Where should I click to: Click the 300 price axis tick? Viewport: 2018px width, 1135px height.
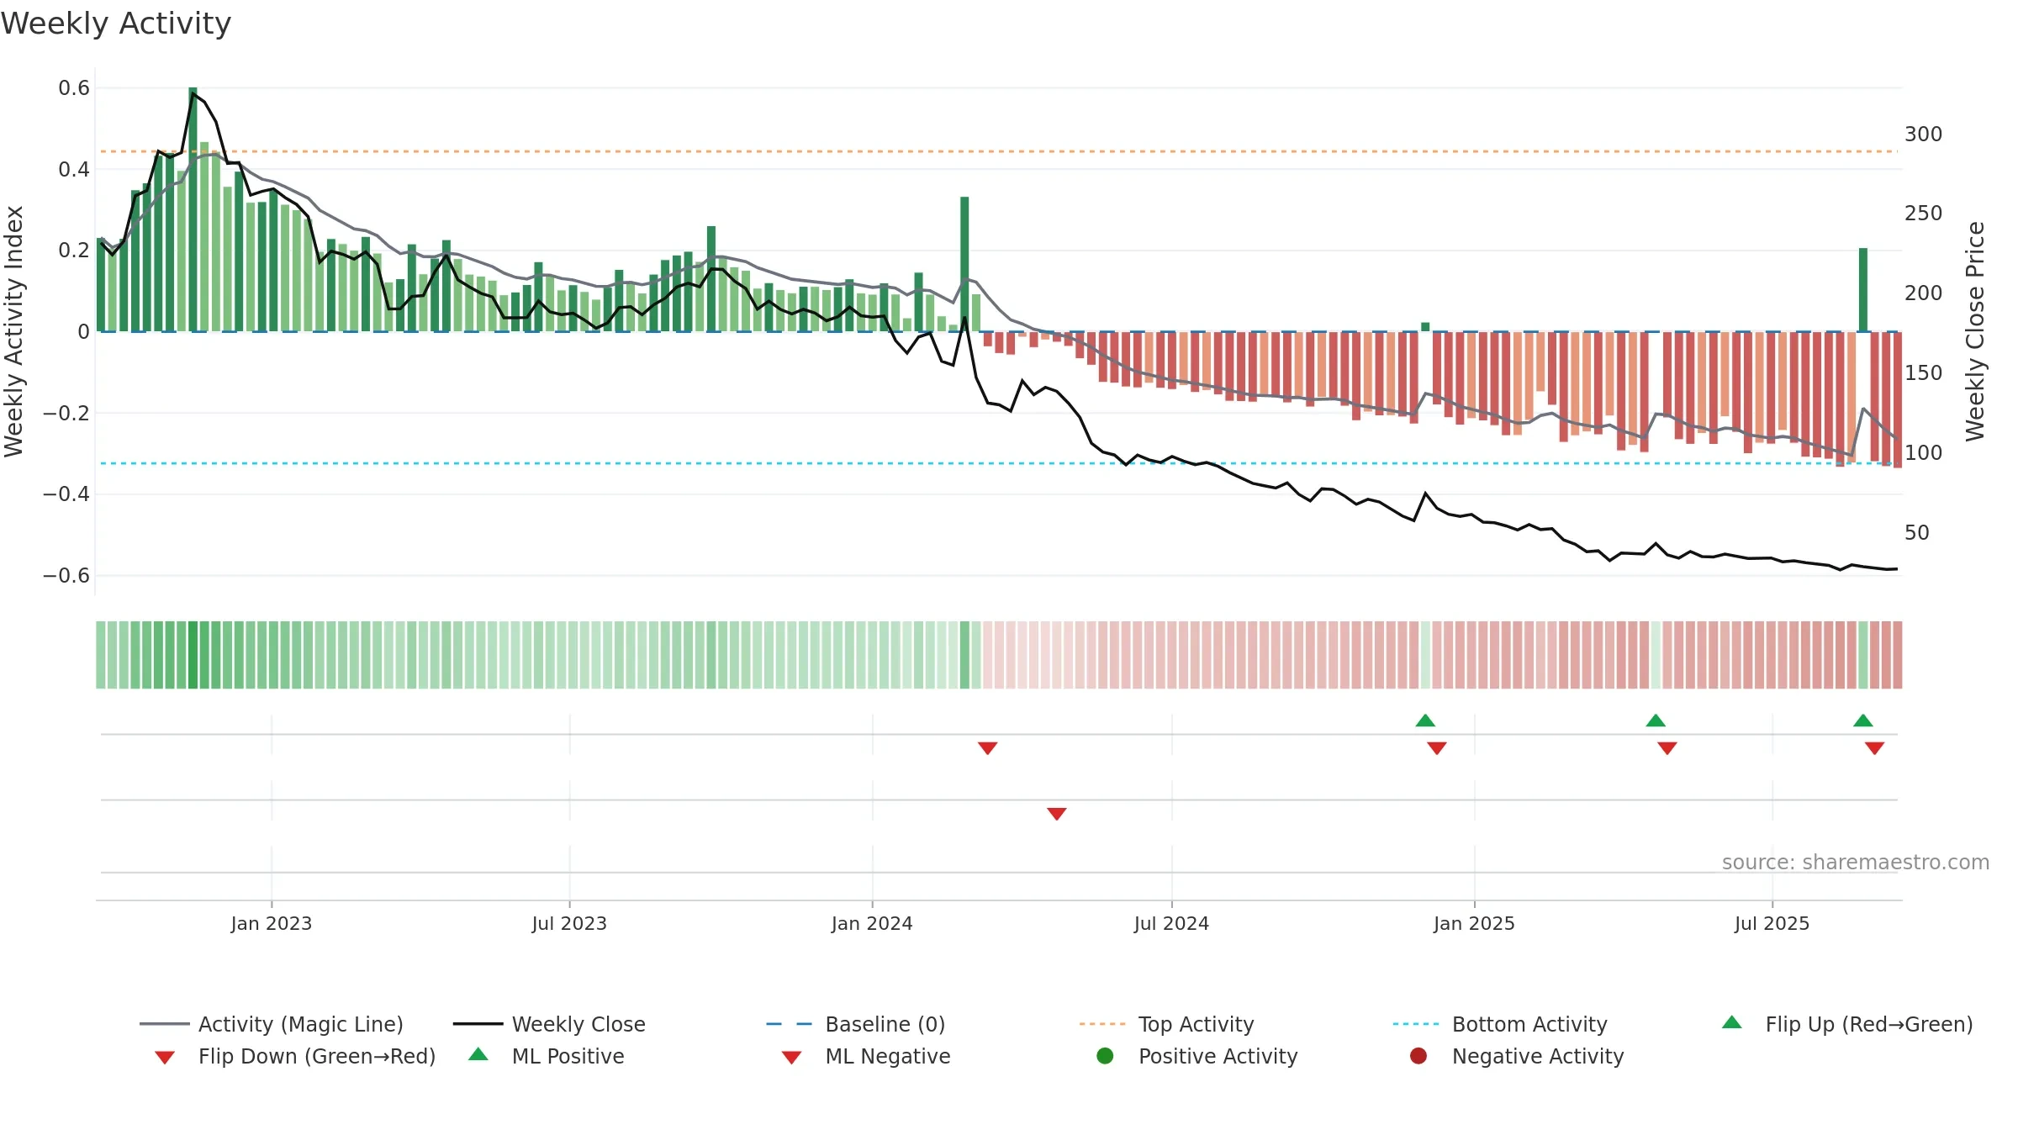click(x=1923, y=134)
